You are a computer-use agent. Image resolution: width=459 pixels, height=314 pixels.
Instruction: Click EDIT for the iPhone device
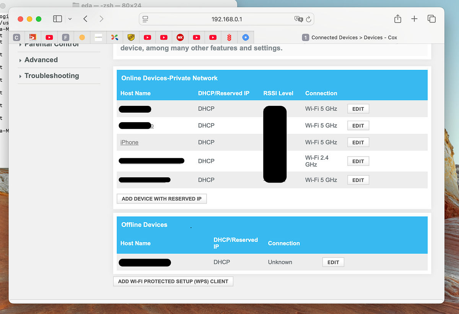click(x=358, y=142)
